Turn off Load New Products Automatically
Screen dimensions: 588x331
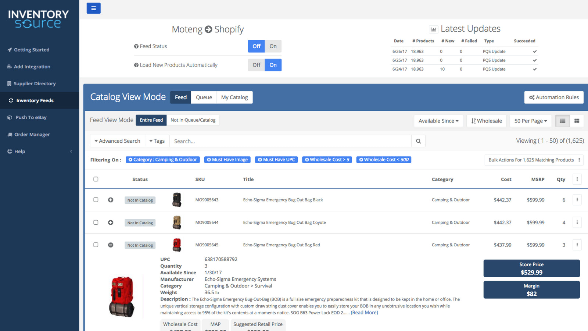pyautogui.click(x=256, y=65)
